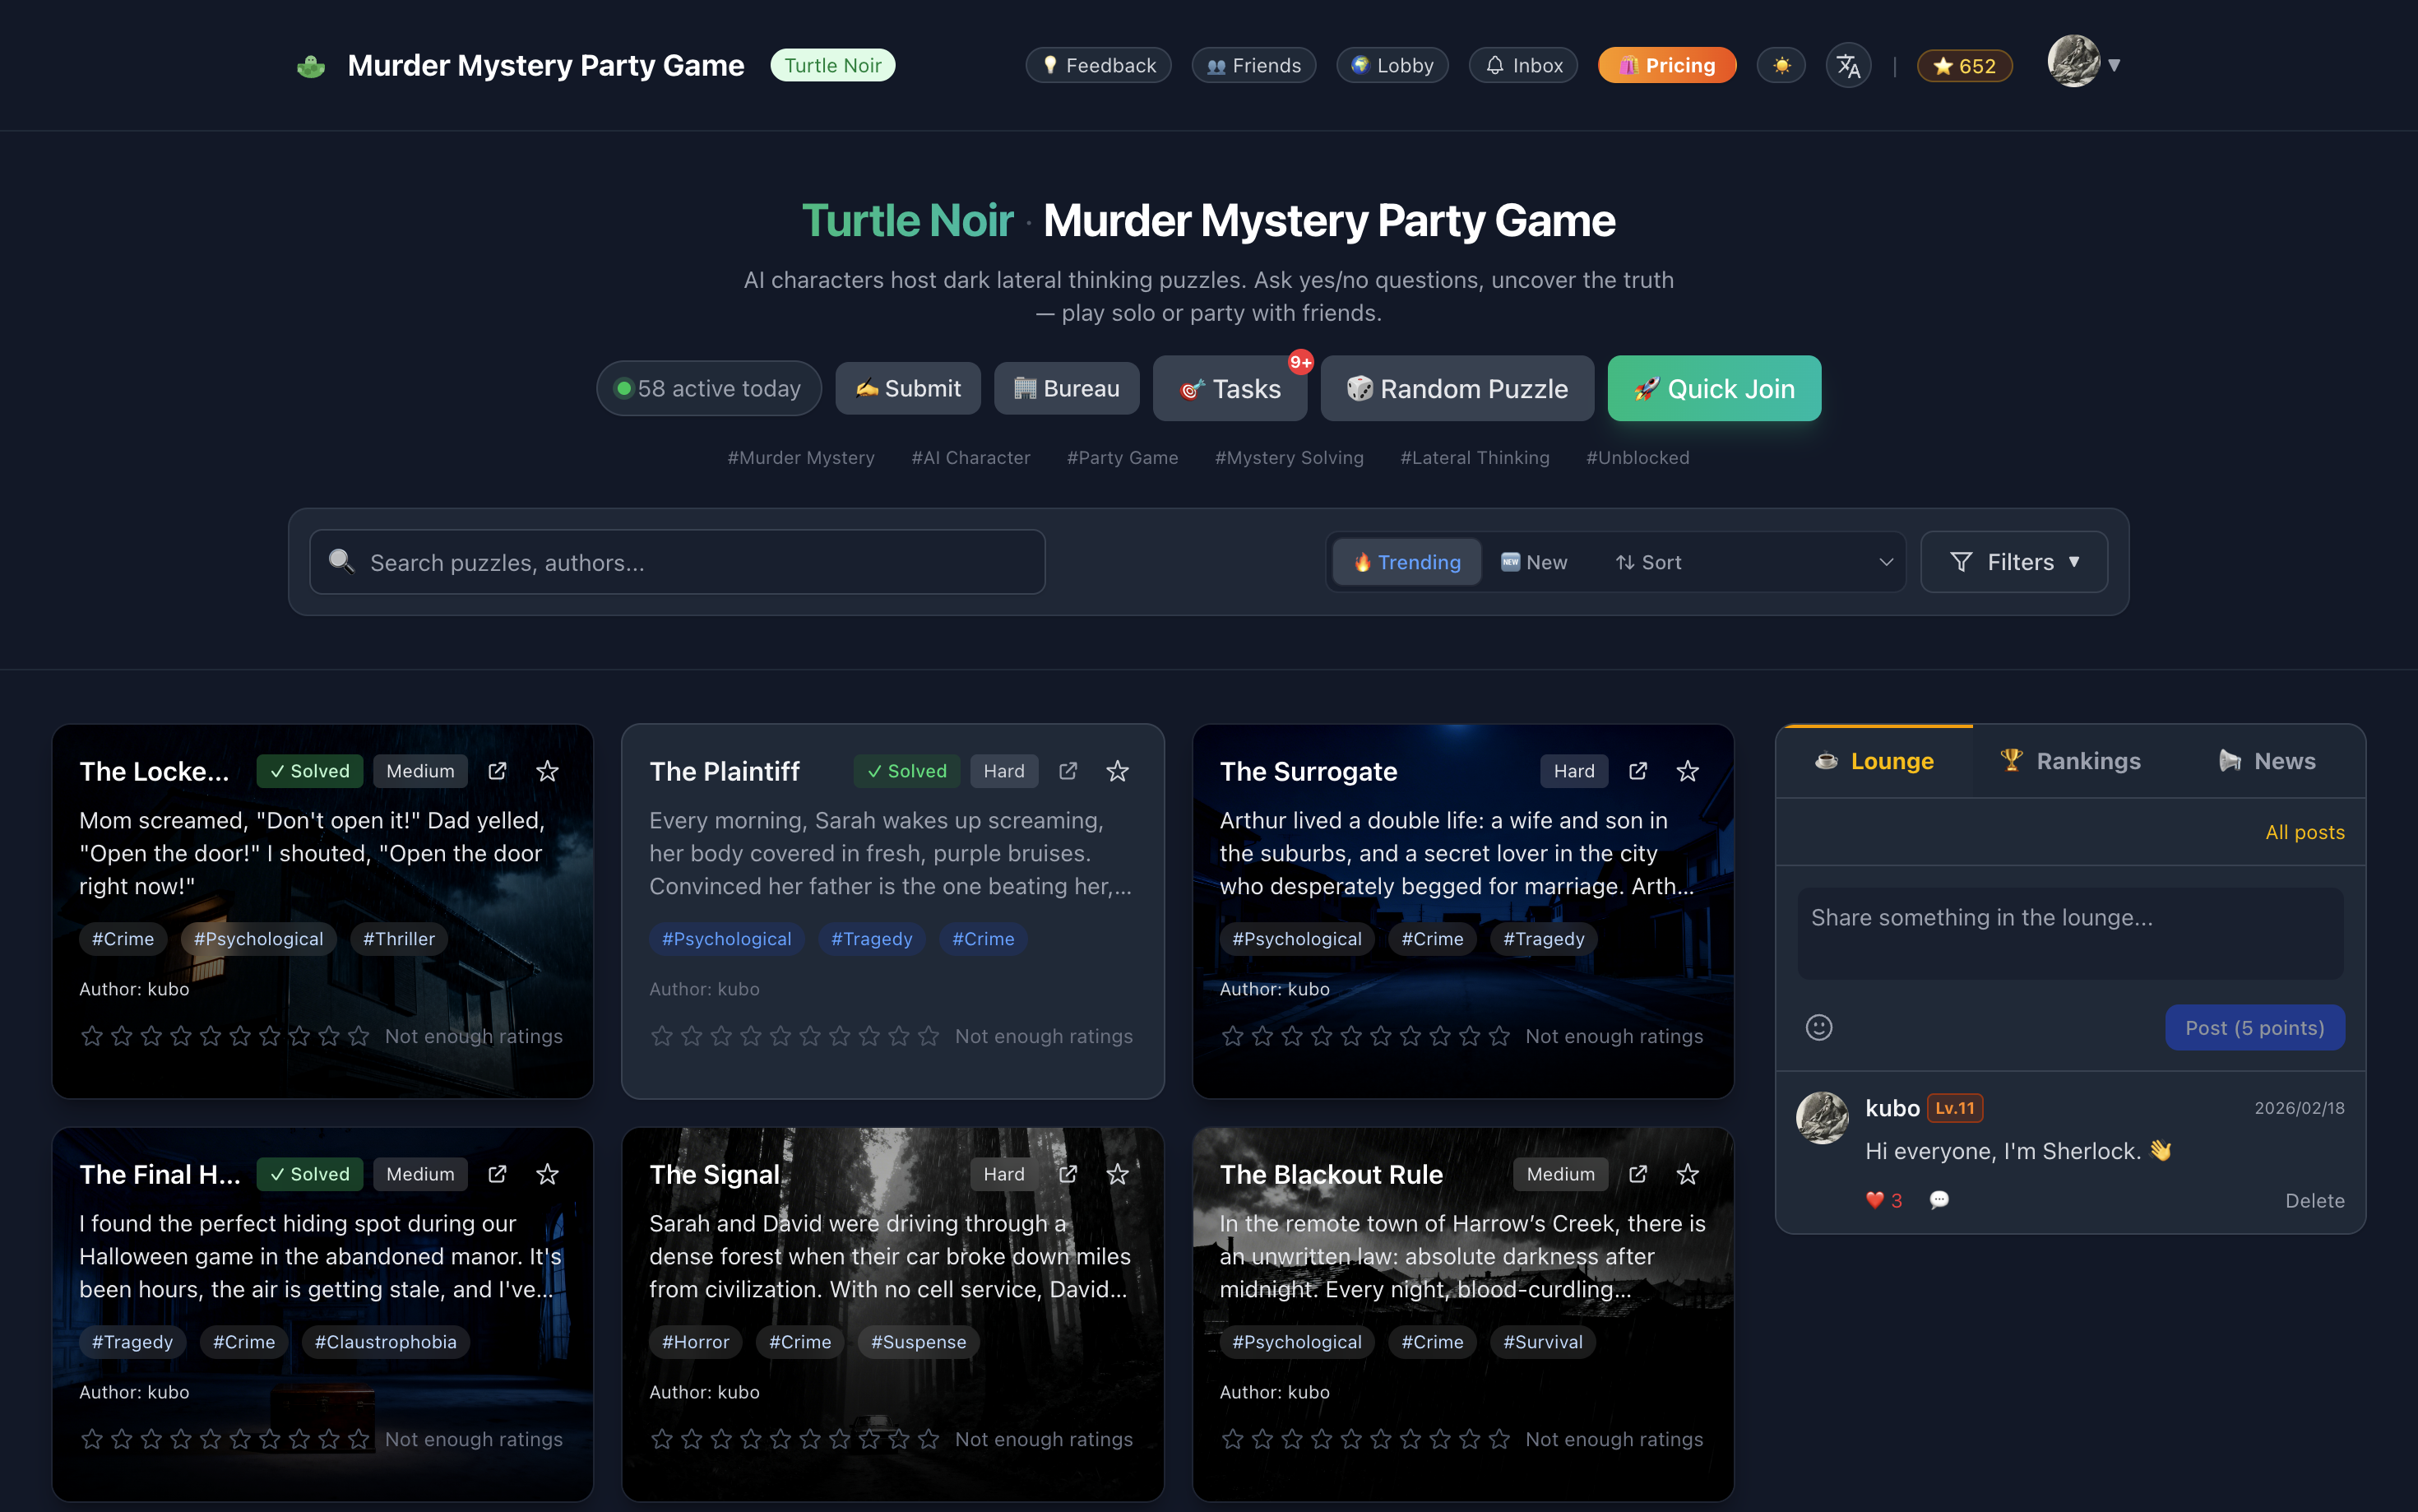View your 652 star points
The image size is (2418, 1512).
click(1963, 65)
